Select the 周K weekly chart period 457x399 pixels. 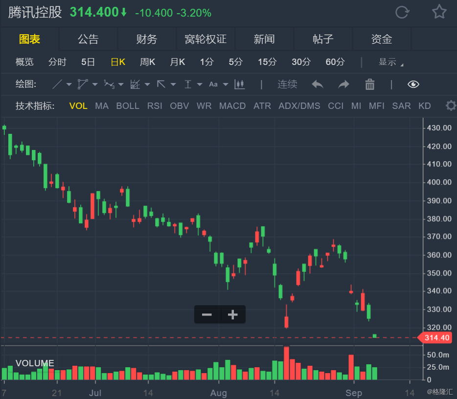[x=147, y=62]
